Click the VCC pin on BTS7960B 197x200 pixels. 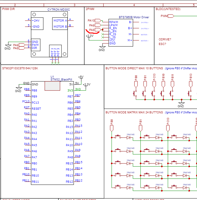coord(112,40)
